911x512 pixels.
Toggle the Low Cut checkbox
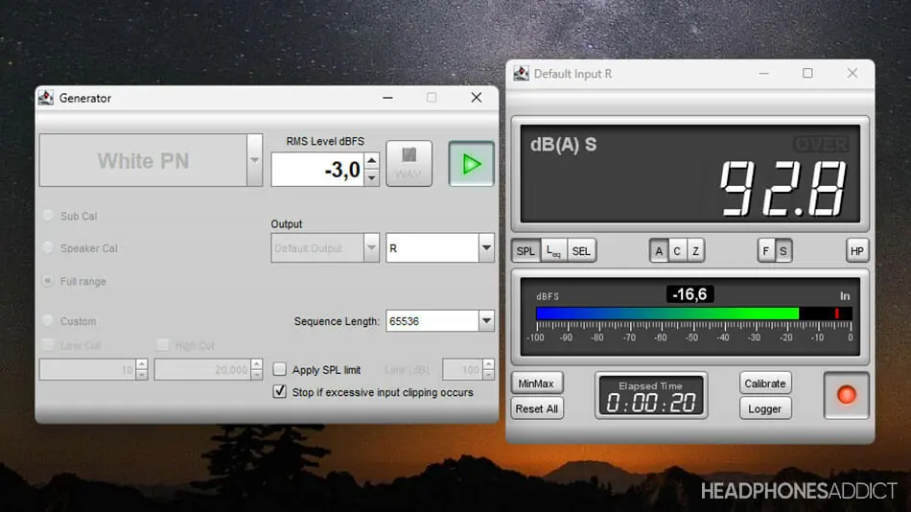[x=48, y=345]
